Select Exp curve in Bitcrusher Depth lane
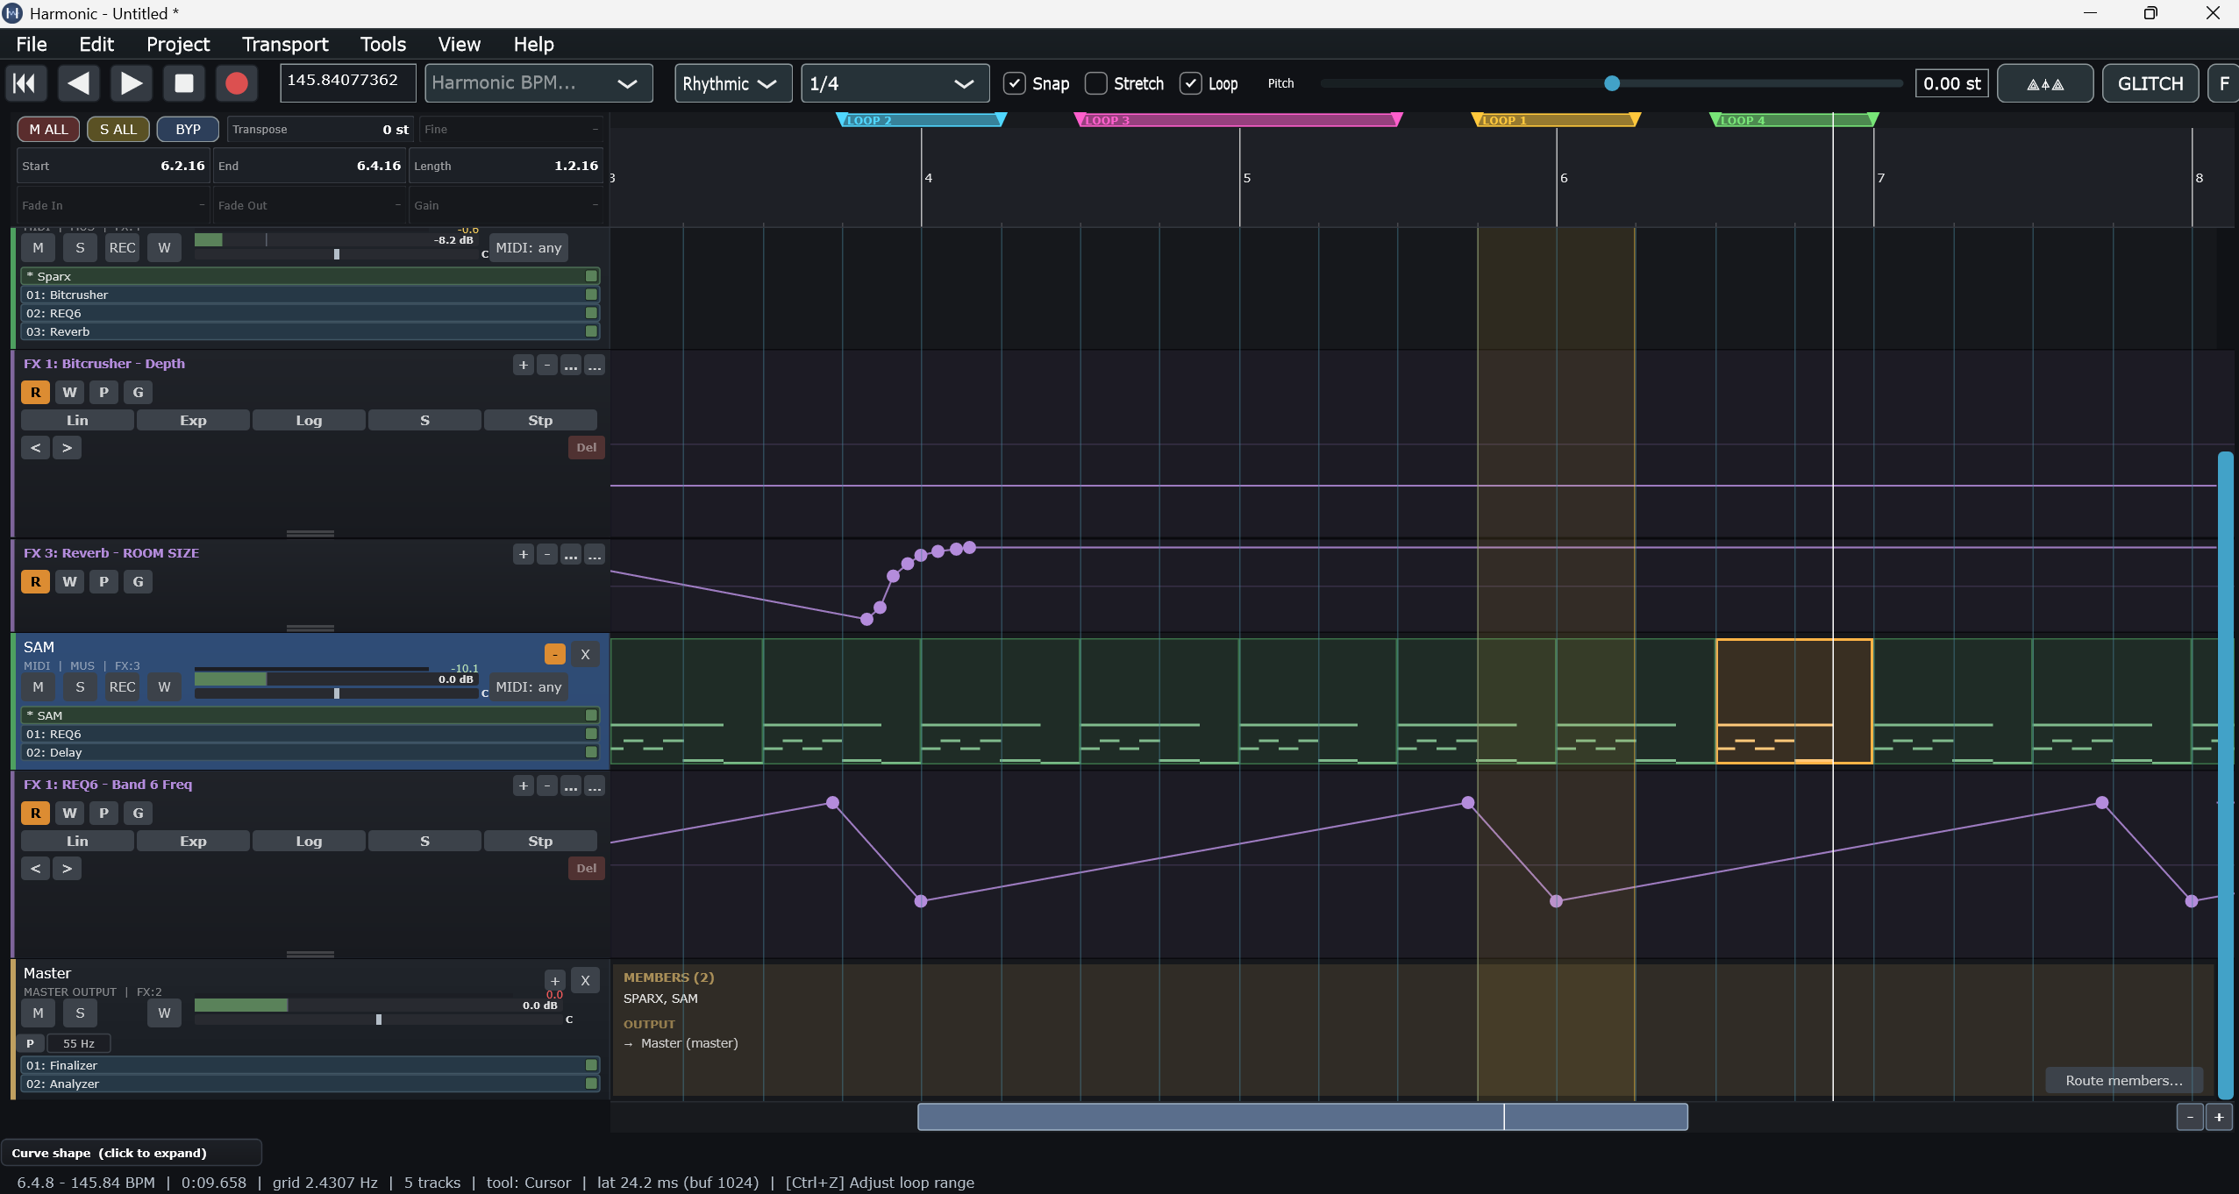This screenshot has height=1194, width=2239. [193, 421]
